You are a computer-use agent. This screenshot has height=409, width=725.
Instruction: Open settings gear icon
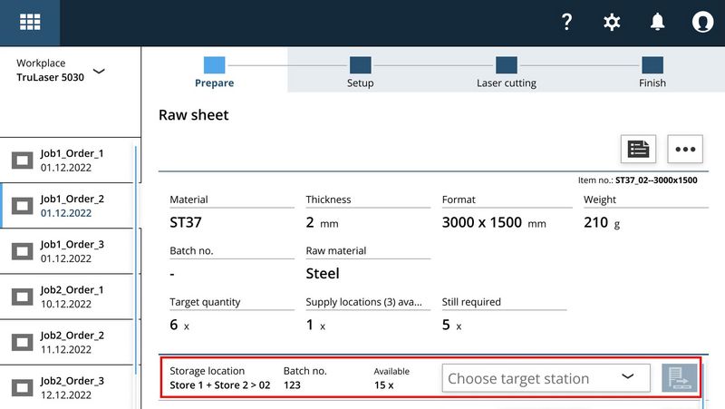pyautogui.click(x=612, y=23)
